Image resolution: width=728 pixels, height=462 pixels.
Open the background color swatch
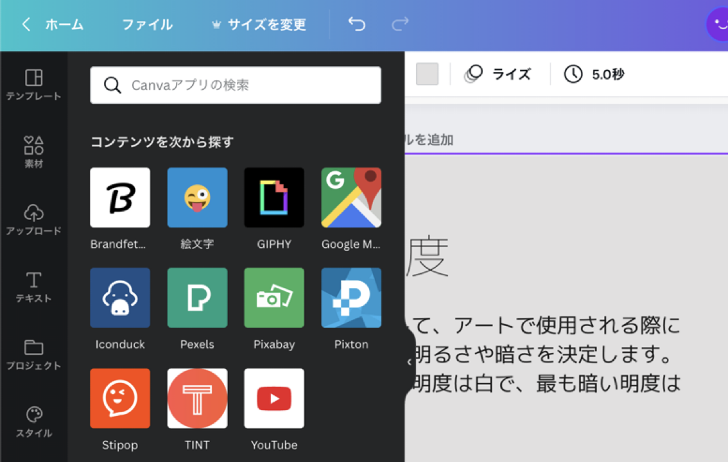(427, 74)
